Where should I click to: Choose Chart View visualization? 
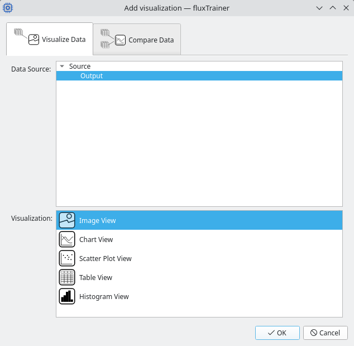click(x=199, y=239)
